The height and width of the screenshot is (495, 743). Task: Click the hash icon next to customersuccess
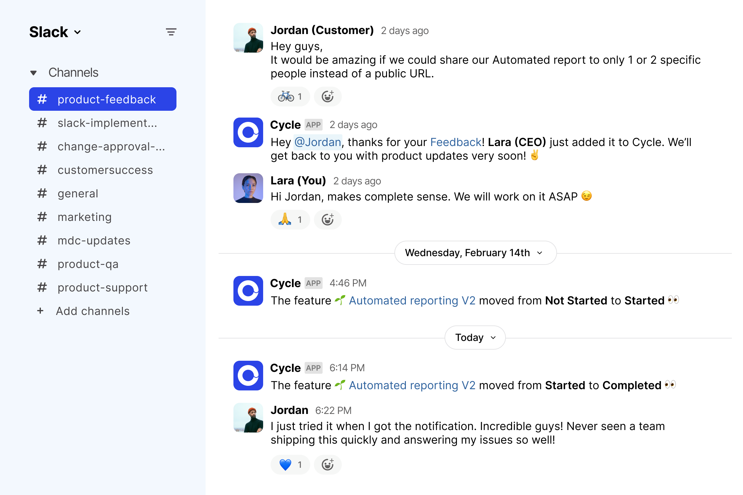pos(42,170)
